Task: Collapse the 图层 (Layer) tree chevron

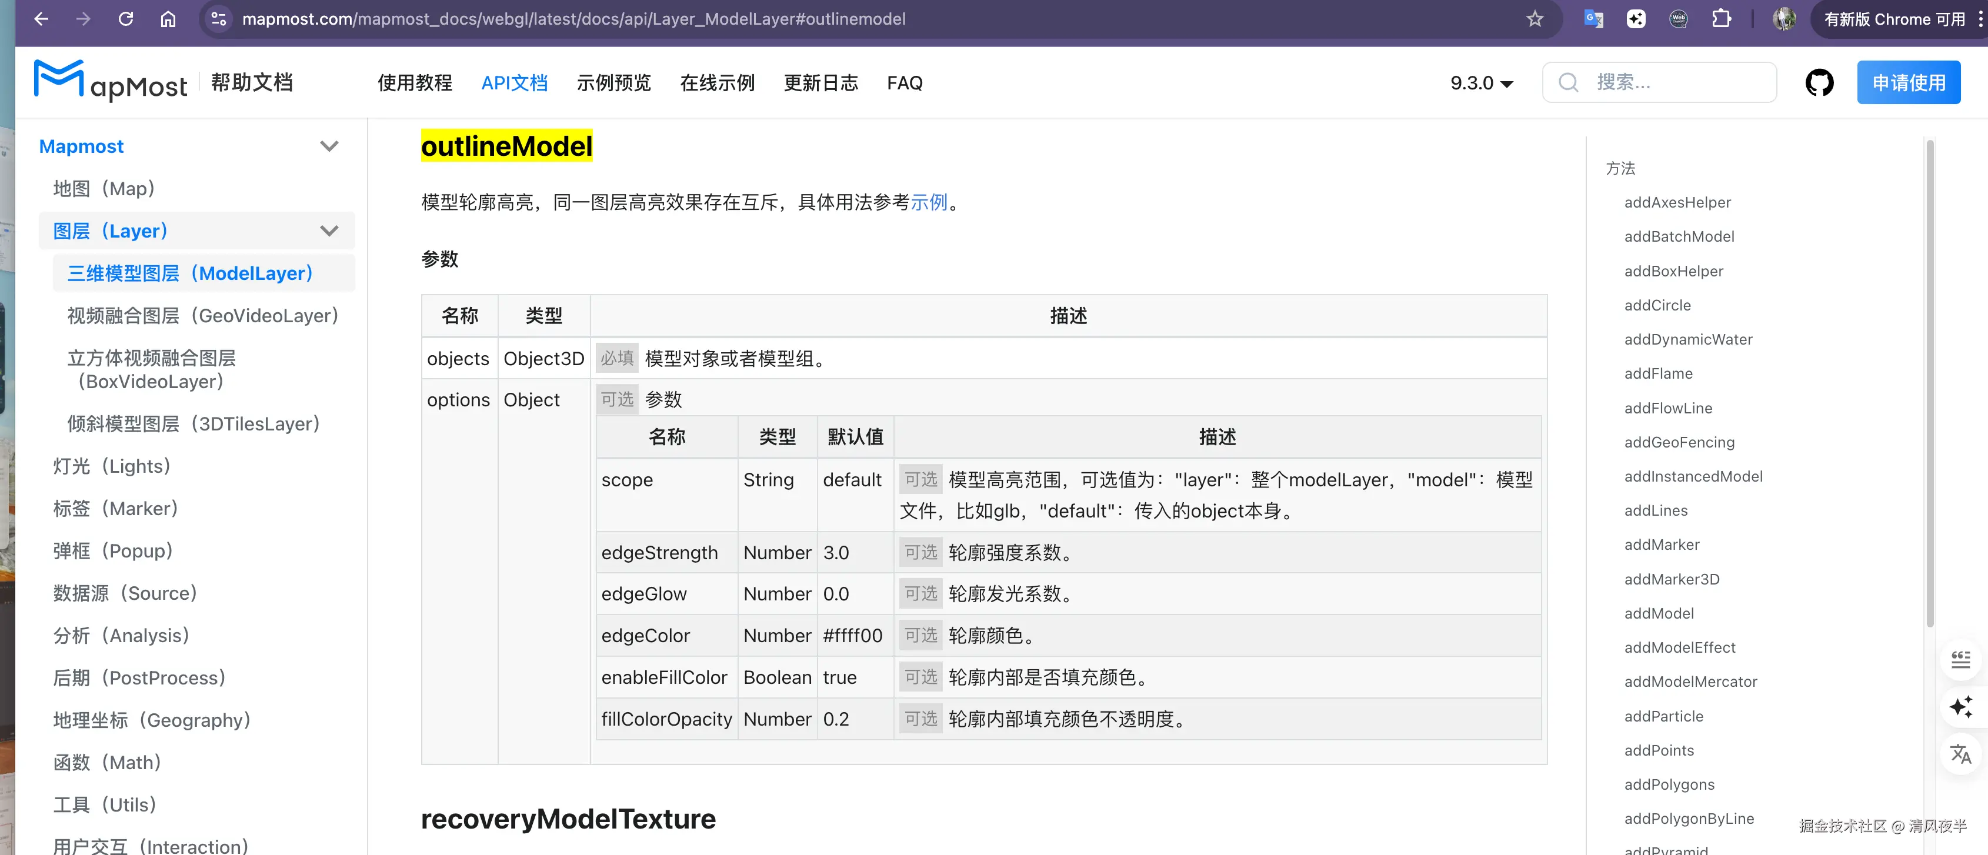Action: coord(329,231)
